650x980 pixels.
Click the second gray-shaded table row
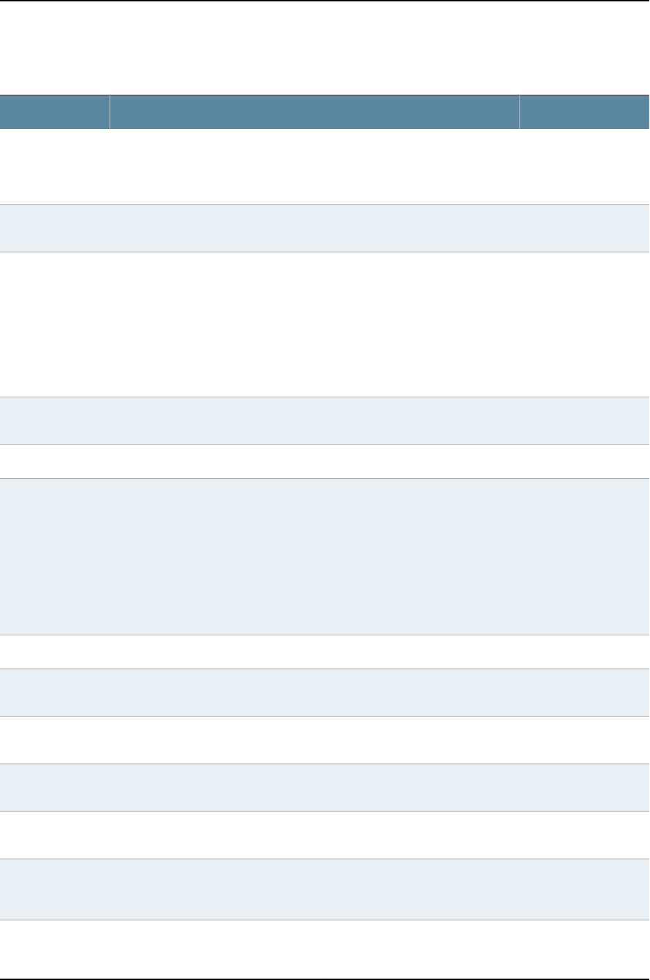click(x=325, y=420)
